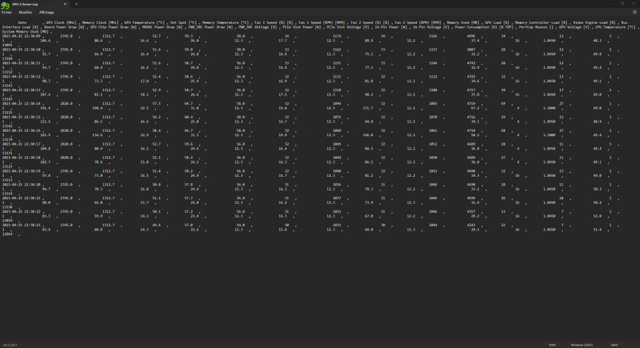This screenshot has height=348, width=640.
Task: Click the PerfCap Reason [] header
Action: click(x=536, y=27)
